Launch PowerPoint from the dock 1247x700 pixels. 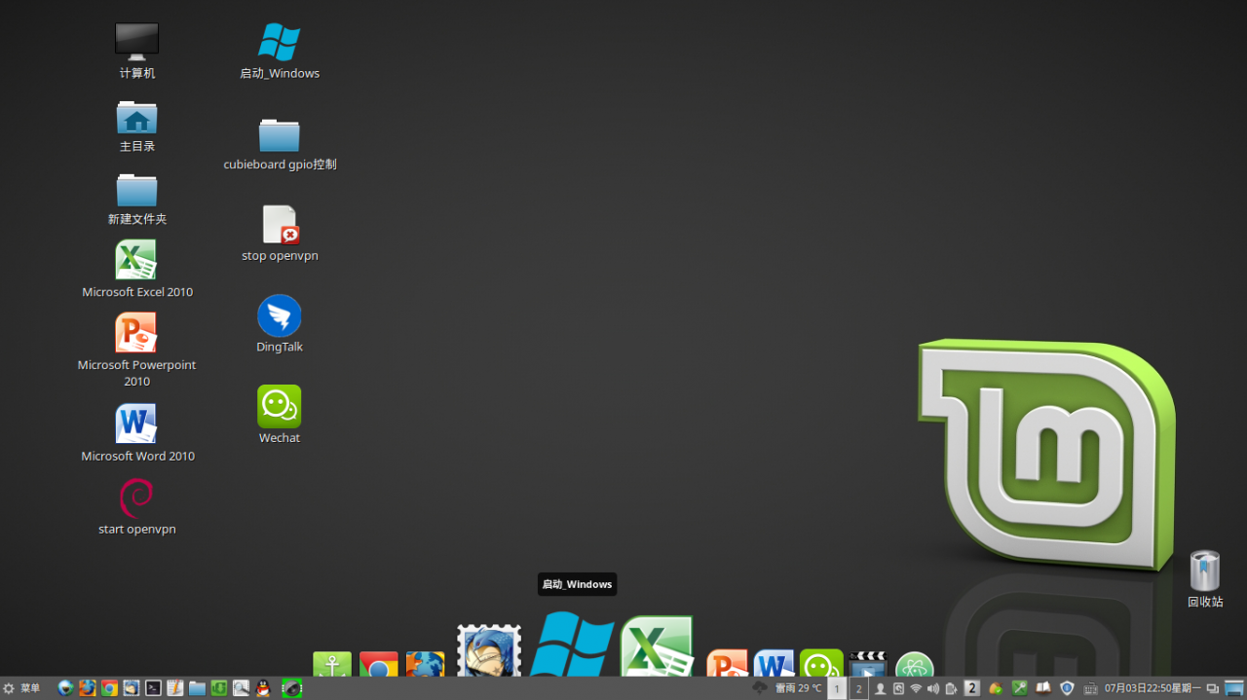(x=727, y=663)
